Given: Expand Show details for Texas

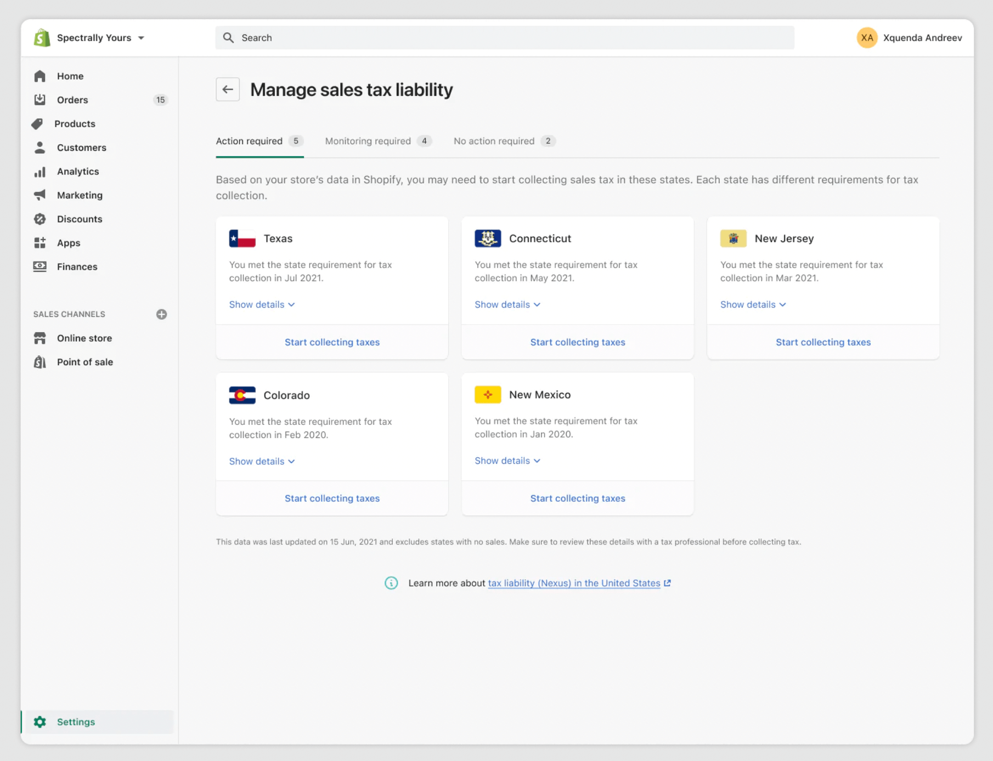Looking at the screenshot, I should tap(262, 304).
